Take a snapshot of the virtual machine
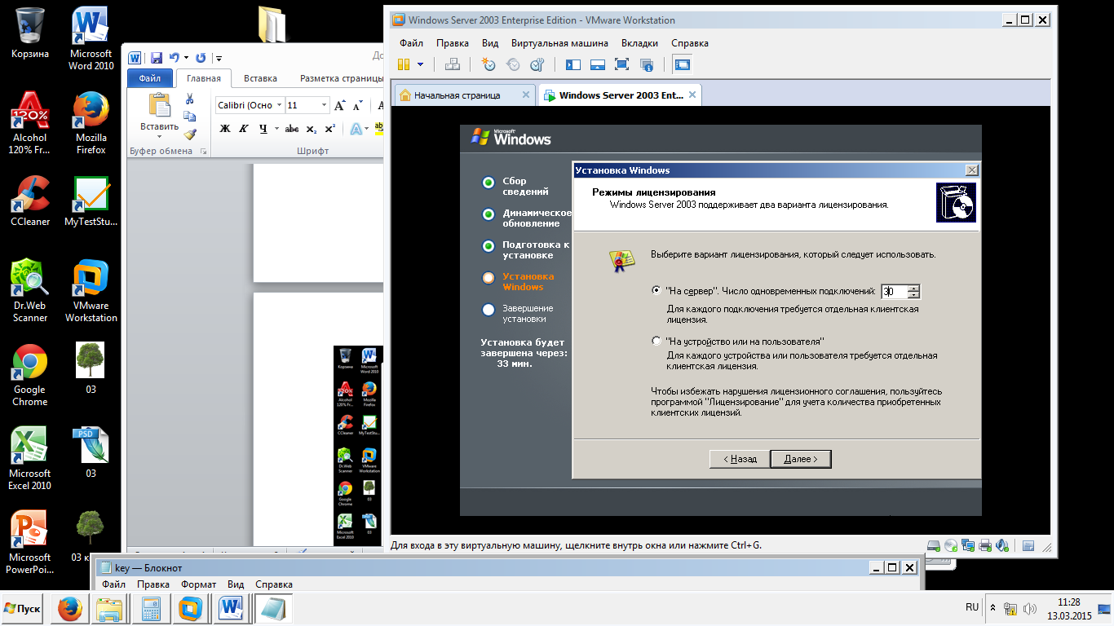The image size is (1114, 626). point(488,64)
